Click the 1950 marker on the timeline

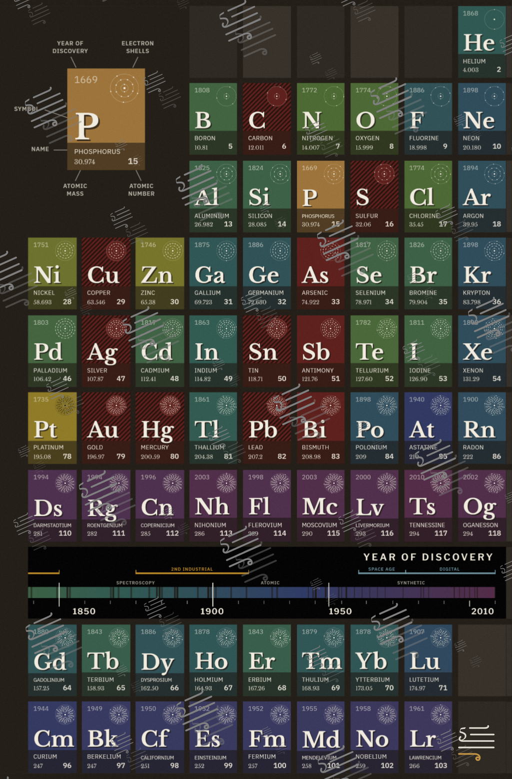(x=340, y=611)
